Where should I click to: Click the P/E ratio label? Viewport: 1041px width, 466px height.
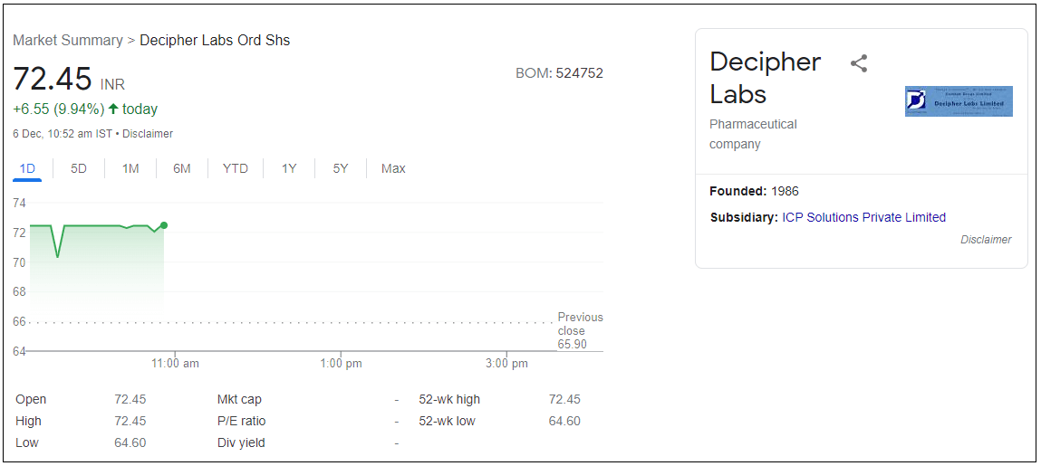click(x=241, y=421)
